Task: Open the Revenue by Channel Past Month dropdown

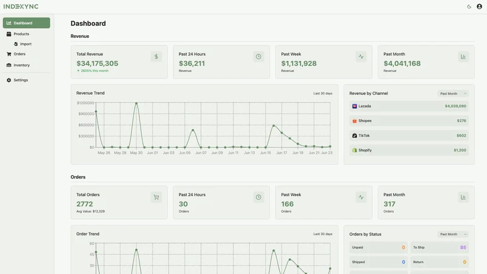Action: [x=453, y=94]
